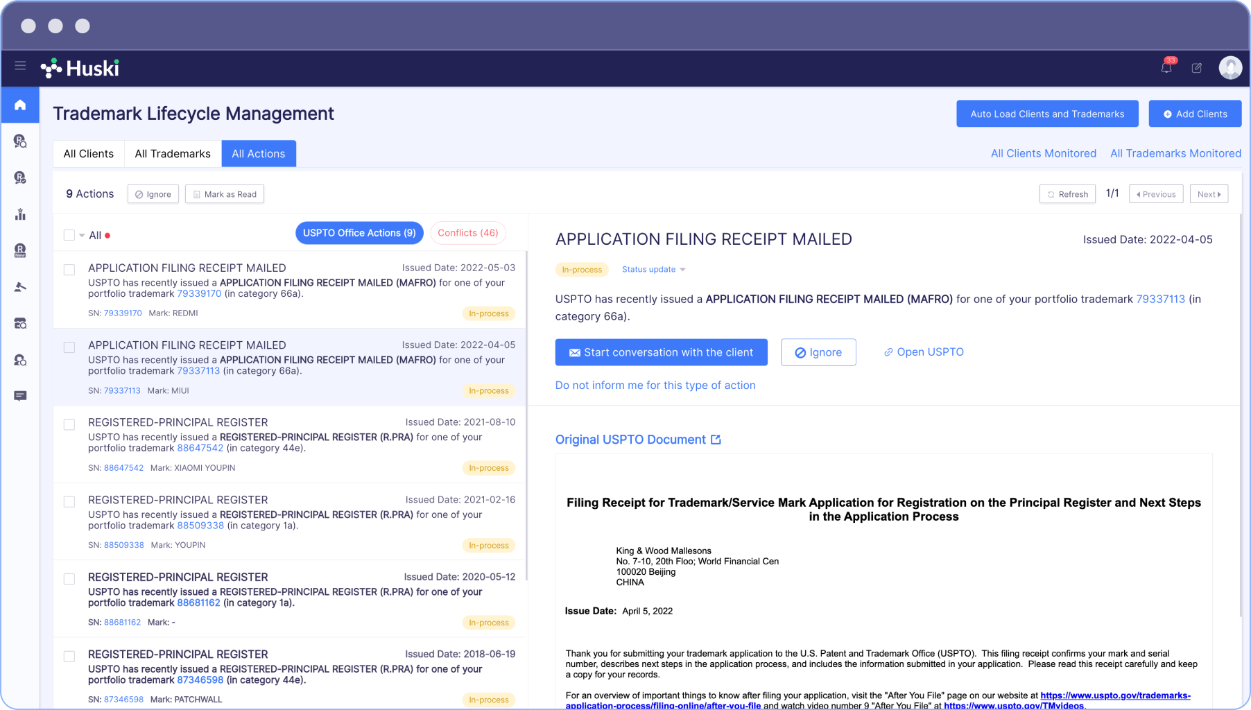Screen dimensions: 1251x710
Task: Open notifications via the bell icon
Action: coord(1166,68)
